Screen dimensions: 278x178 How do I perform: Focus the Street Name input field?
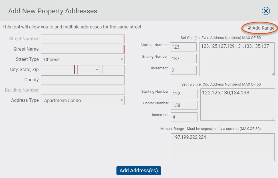83,49
